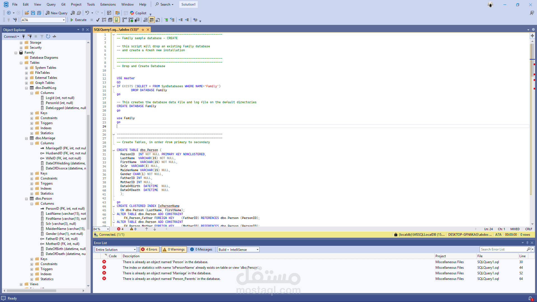
Task: Click the Execute query button
Action: coord(78,20)
